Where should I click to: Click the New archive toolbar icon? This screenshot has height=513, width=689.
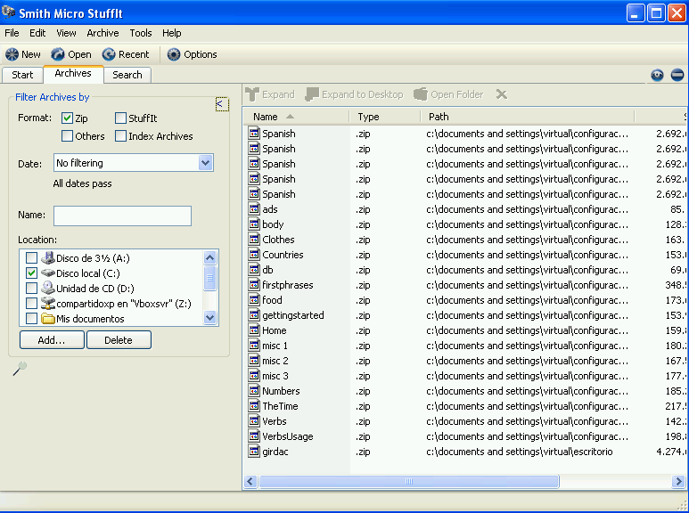[12, 54]
